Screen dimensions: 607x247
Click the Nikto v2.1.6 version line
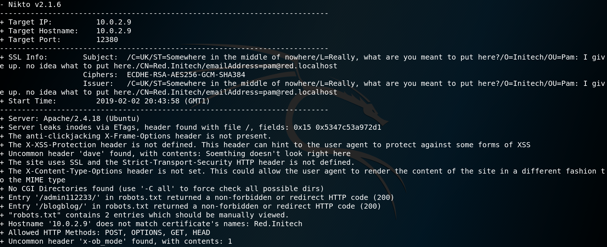coord(31,5)
